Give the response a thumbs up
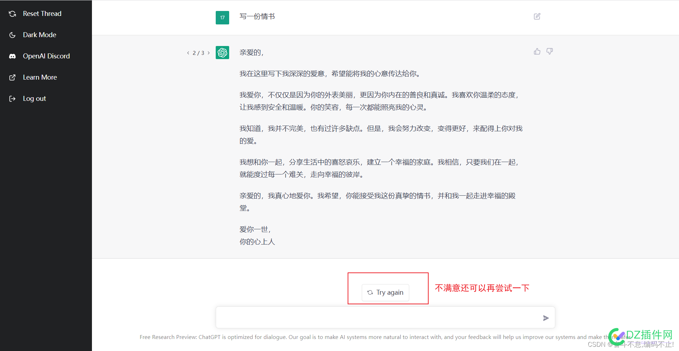The width and height of the screenshot is (679, 351). [x=537, y=51]
